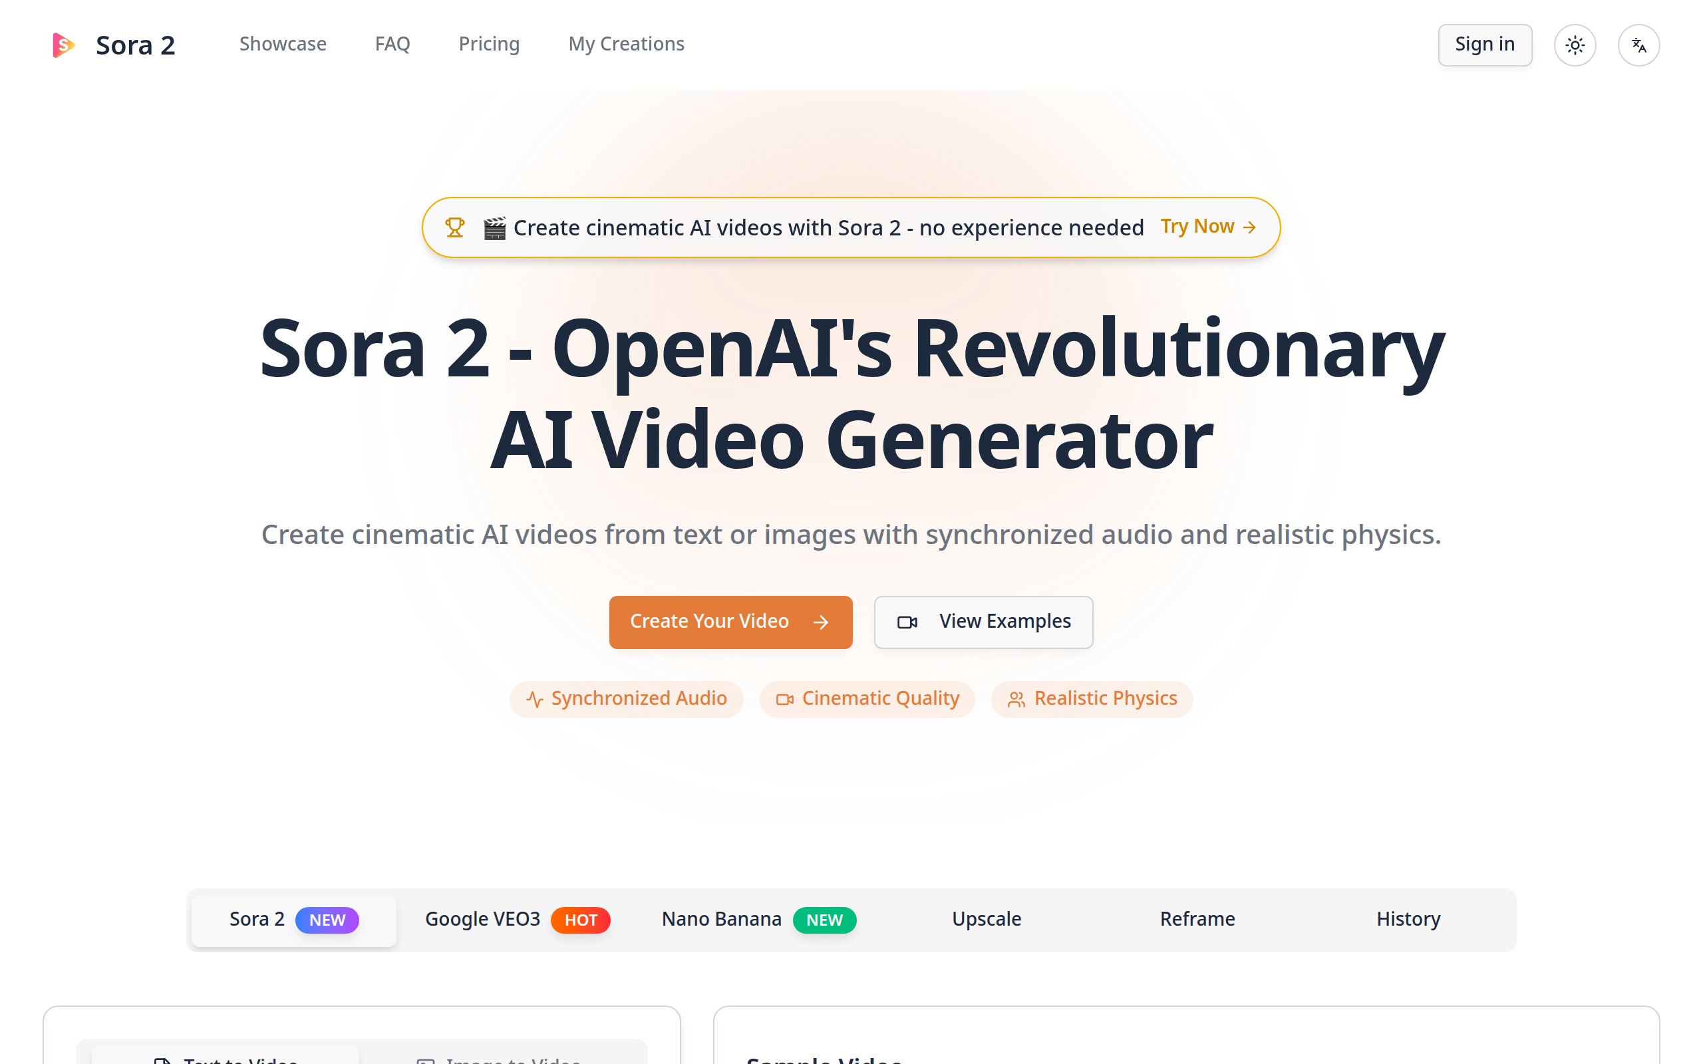
Task: Click the Cinematic Quality camera icon
Action: click(x=785, y=700)
